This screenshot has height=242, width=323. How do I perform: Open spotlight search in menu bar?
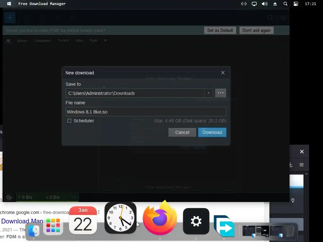point(285,4)
